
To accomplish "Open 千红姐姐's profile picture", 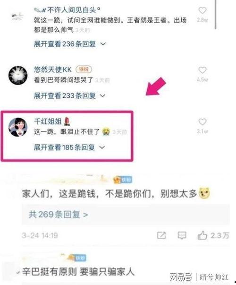I will click(x=18, y=127).
